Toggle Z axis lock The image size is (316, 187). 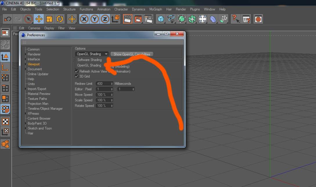105,19
